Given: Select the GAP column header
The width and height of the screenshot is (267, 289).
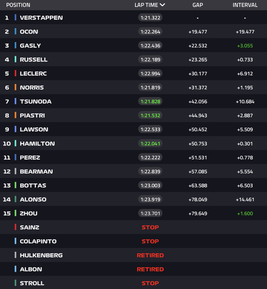Looking at the screenshot, I should [x=198, y=5].
